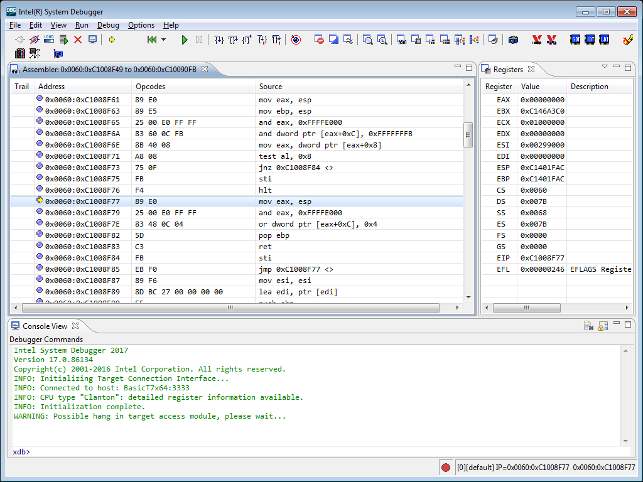Click the Assembler vertical scrollbar thumb
The image size is (643, 482).
pos(468,134)
